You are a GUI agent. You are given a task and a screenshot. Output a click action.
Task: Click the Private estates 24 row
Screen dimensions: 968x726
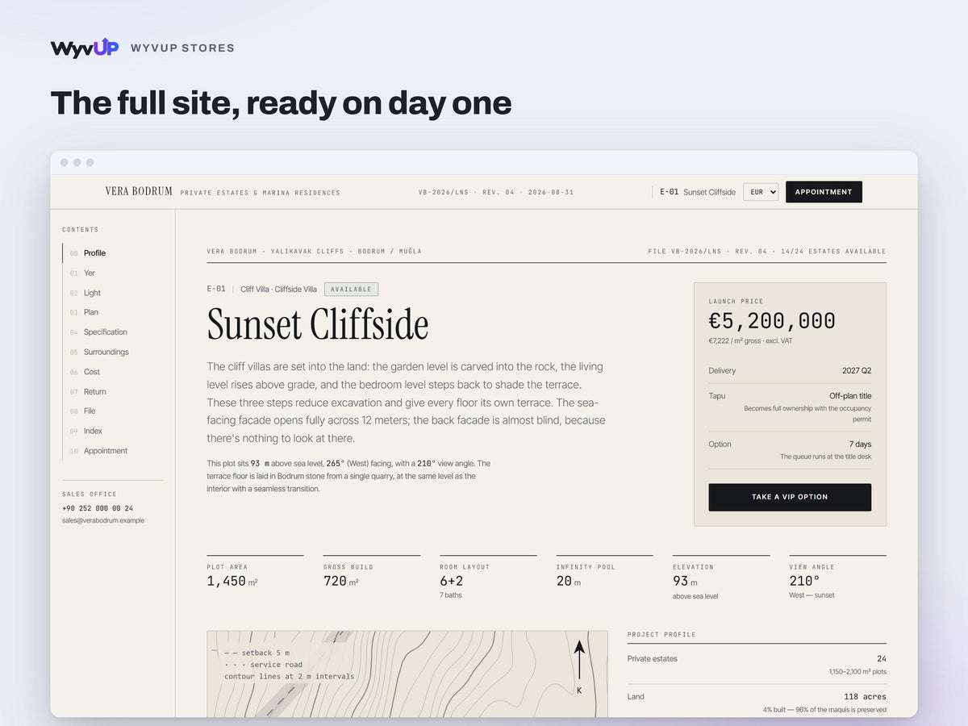(x=757, y=665)
